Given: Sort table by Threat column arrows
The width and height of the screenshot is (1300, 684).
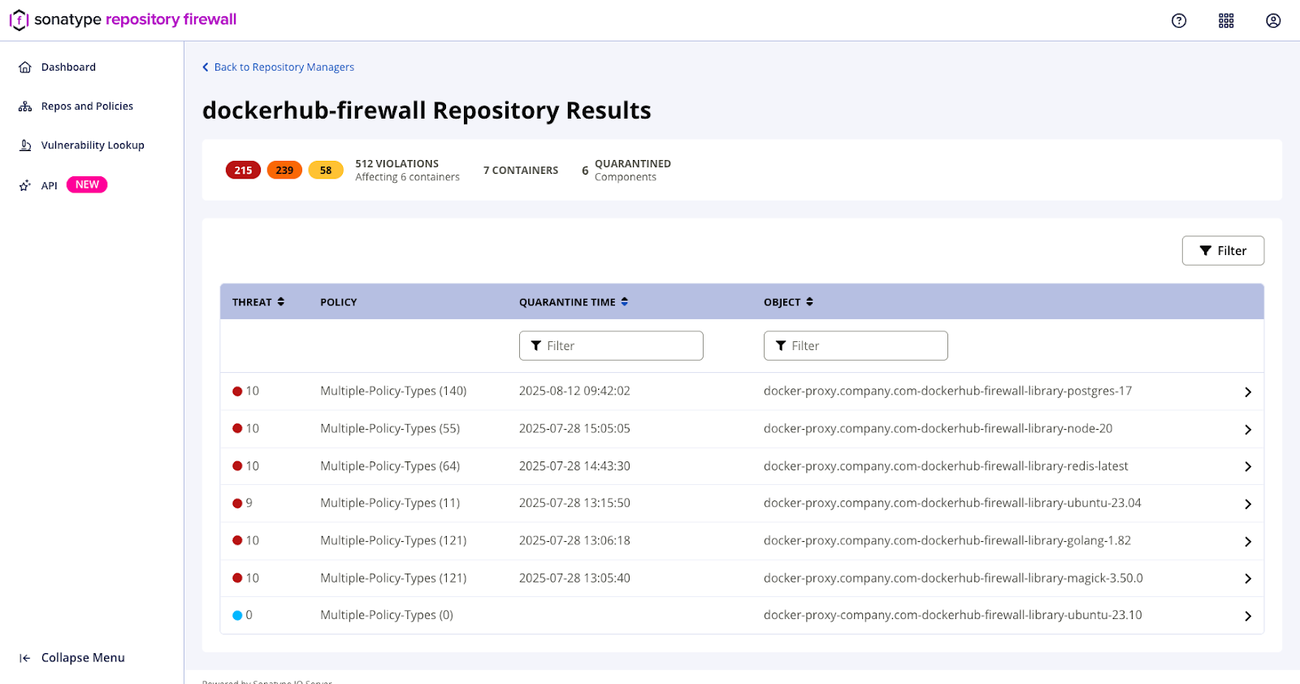Looking at the screenshot, I should [281, 301].
